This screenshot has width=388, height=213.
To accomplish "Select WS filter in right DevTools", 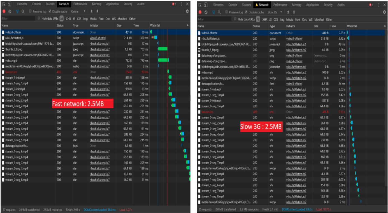I will tap(310, 20).
